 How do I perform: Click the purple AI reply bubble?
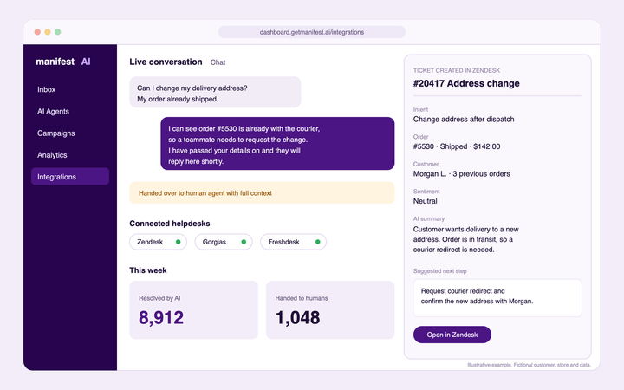[x=277, y=143]
